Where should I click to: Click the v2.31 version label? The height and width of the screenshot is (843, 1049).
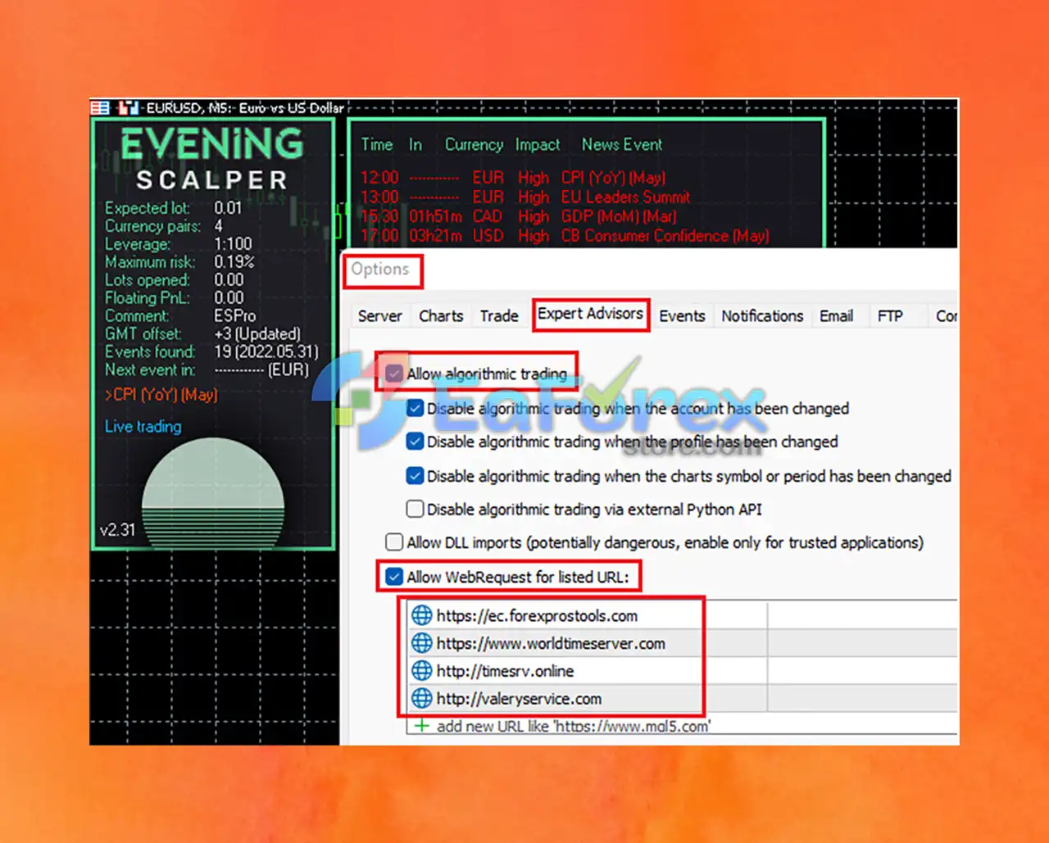pos(117,530)
